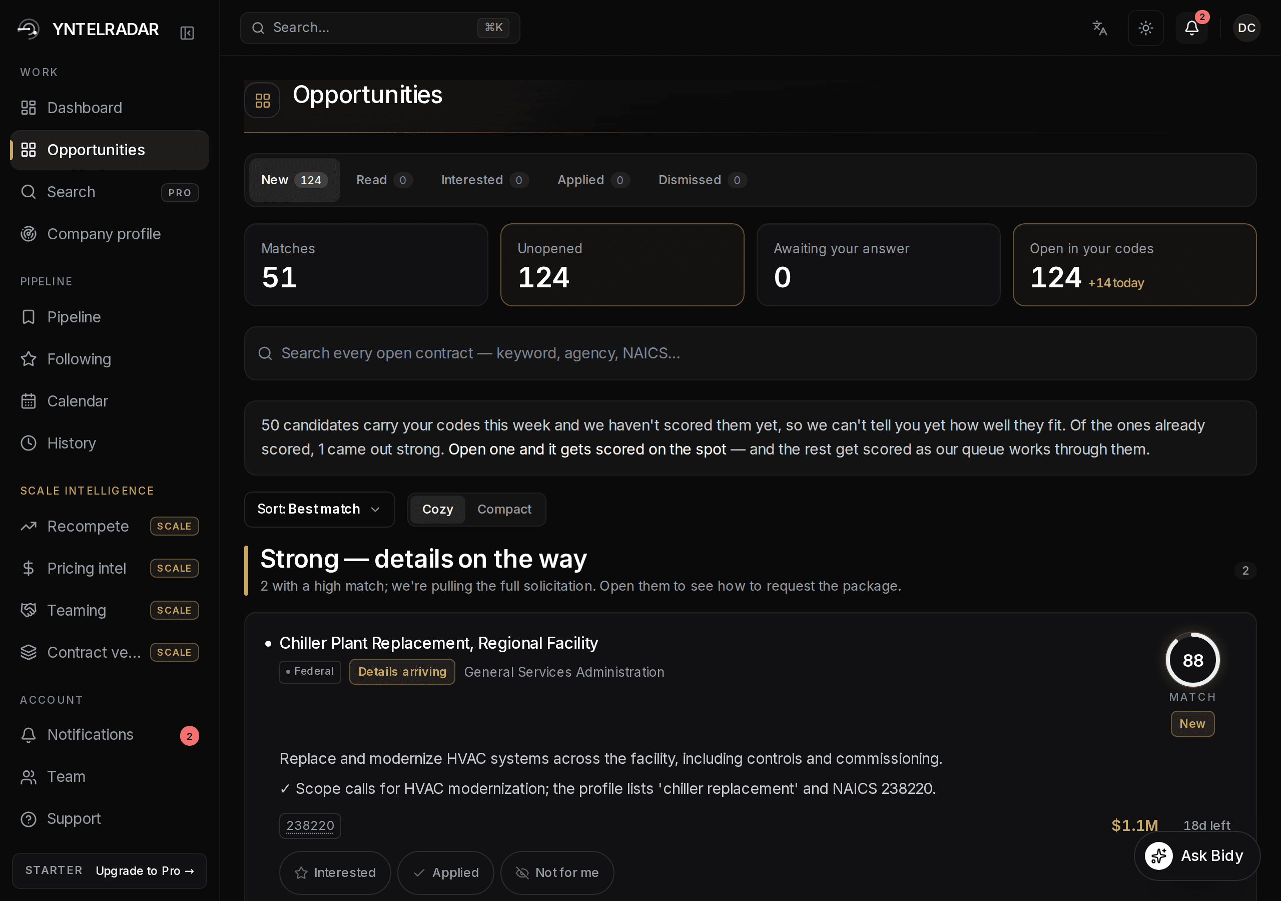Click the Federal tag on the opportunity
The image size is (1281, 901).
pos(310,671)
